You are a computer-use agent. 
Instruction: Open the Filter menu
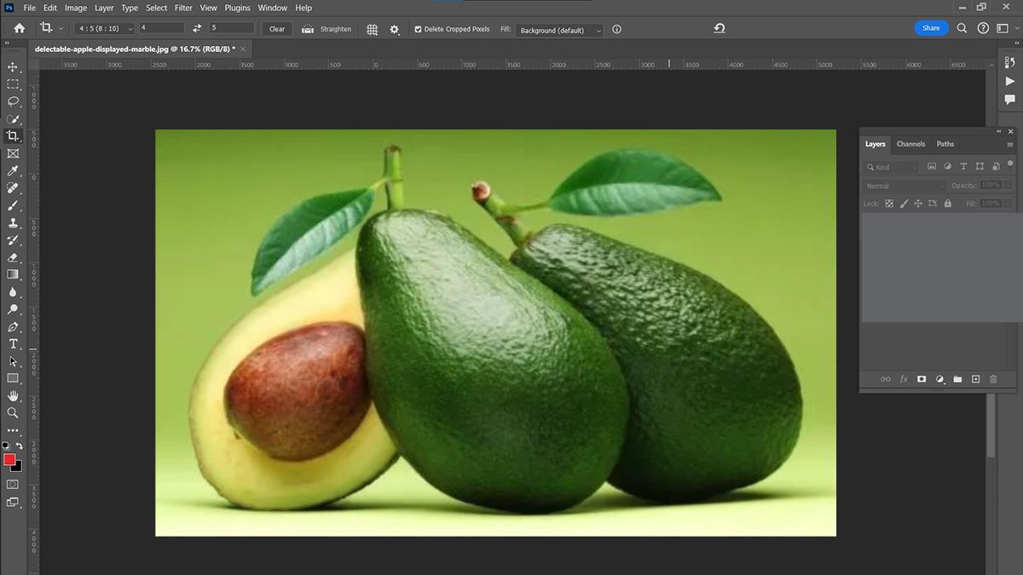[x=183, y=8]
